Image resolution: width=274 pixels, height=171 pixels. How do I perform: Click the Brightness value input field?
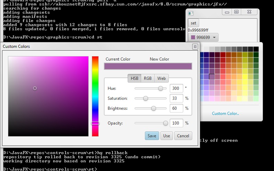(x=176, y=108)
